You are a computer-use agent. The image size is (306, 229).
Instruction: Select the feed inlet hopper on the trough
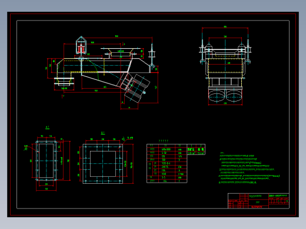tap(121, 52)
